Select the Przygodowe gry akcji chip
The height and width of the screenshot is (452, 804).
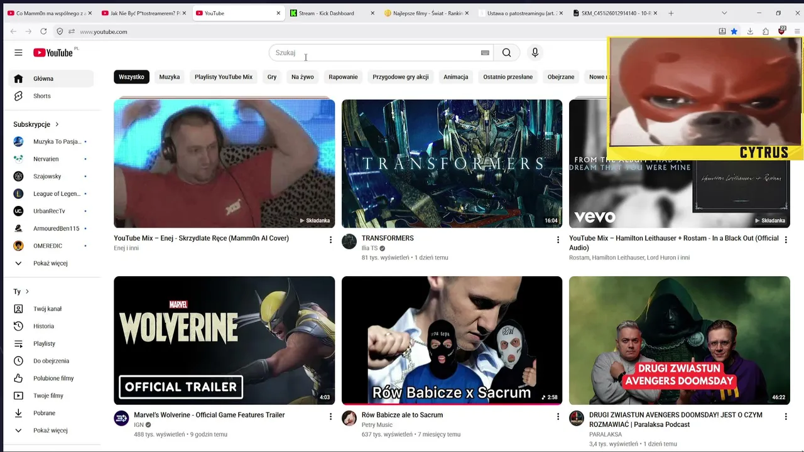tap(401, 77)
